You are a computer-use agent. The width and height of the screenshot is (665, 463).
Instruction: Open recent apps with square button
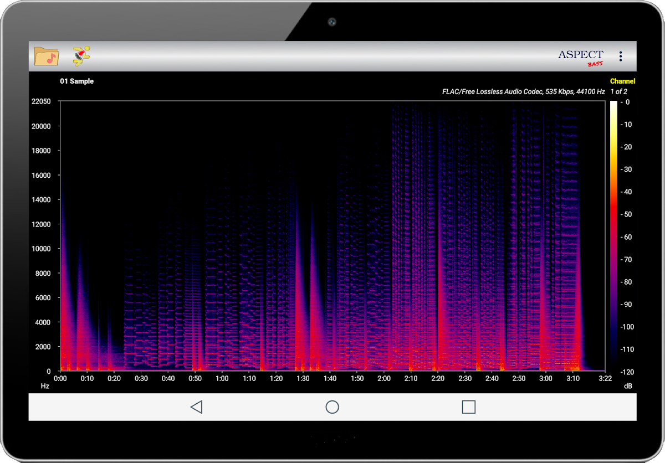click(468, 407)
